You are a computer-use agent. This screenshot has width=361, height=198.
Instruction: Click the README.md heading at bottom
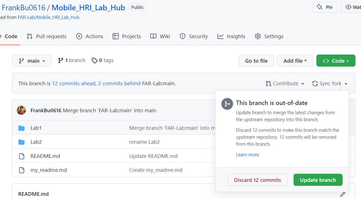[33, 194]
